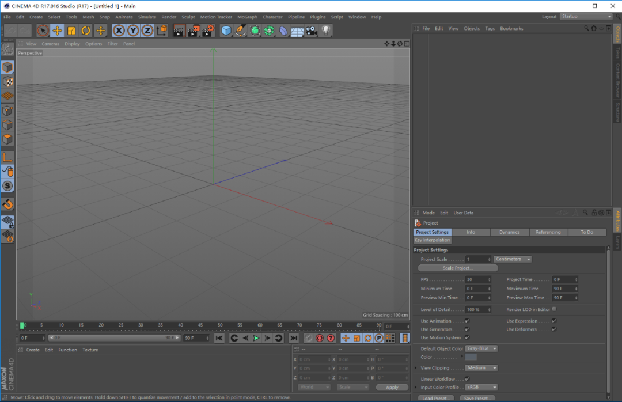
Task: Add a Cube primitive object
Action: coord(226,31)
